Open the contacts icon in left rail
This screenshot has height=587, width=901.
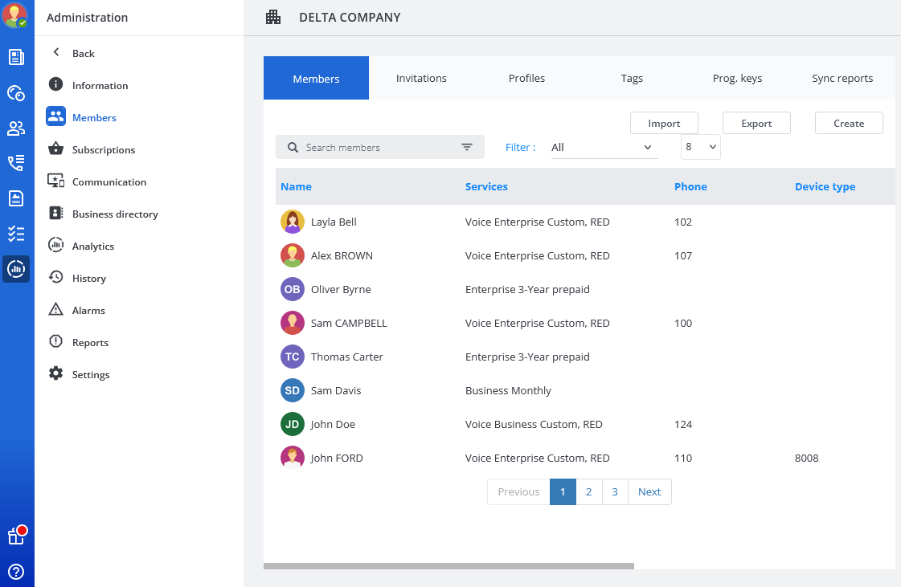16,128
